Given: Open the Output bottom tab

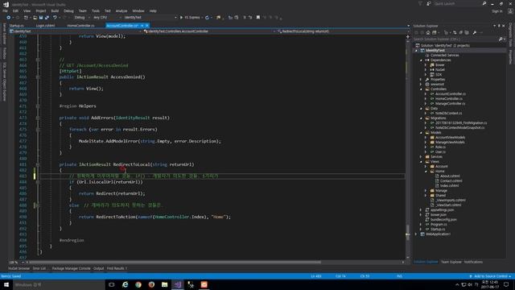Looking at the screenshot, I should click(98, 268).
